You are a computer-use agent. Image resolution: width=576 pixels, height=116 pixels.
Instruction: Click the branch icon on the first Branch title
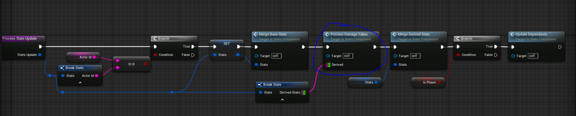(155, 39)
